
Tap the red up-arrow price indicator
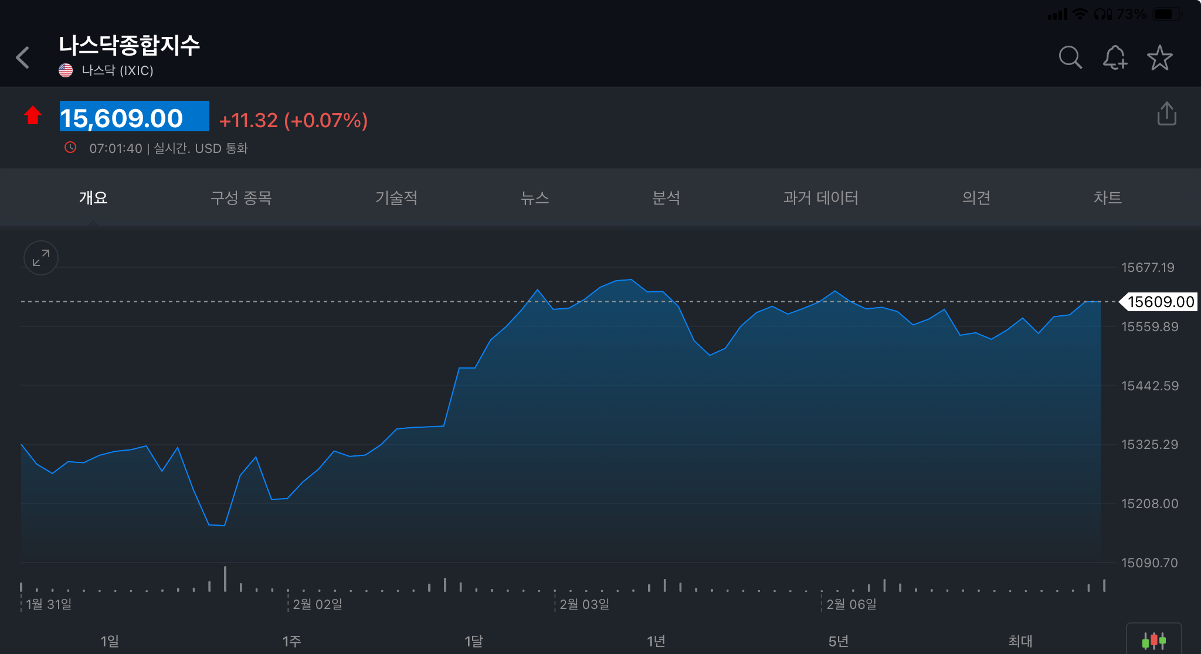pyautogui.click(x=33, y=115)
